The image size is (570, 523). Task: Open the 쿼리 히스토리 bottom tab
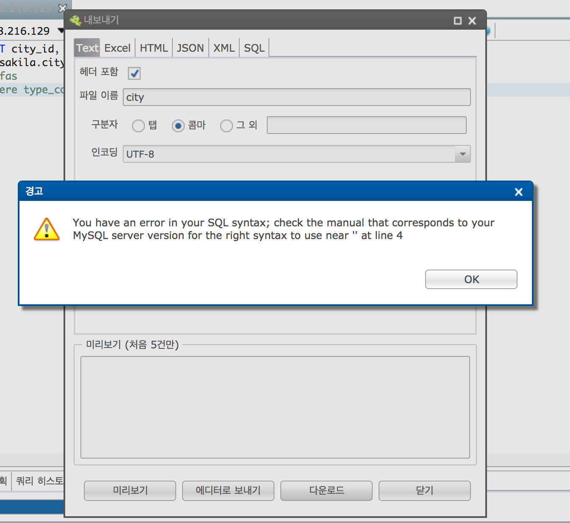tap(39, 480)
